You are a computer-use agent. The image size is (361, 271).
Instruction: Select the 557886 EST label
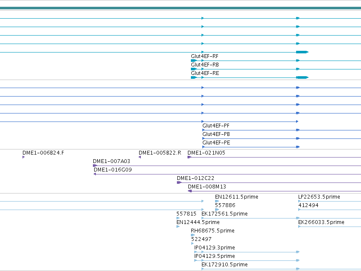click(x=225, y=205)
